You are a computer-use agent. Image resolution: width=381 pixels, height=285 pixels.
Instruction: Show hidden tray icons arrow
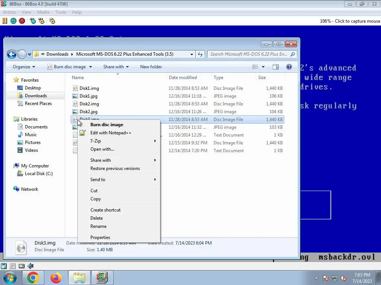click(x=316, y=278)
